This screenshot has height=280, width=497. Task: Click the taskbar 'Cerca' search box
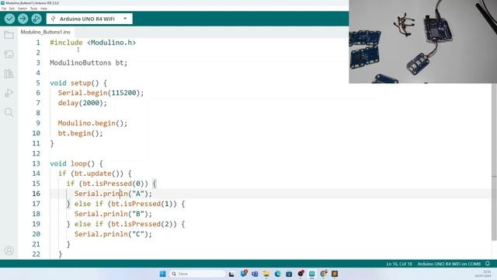197,274
